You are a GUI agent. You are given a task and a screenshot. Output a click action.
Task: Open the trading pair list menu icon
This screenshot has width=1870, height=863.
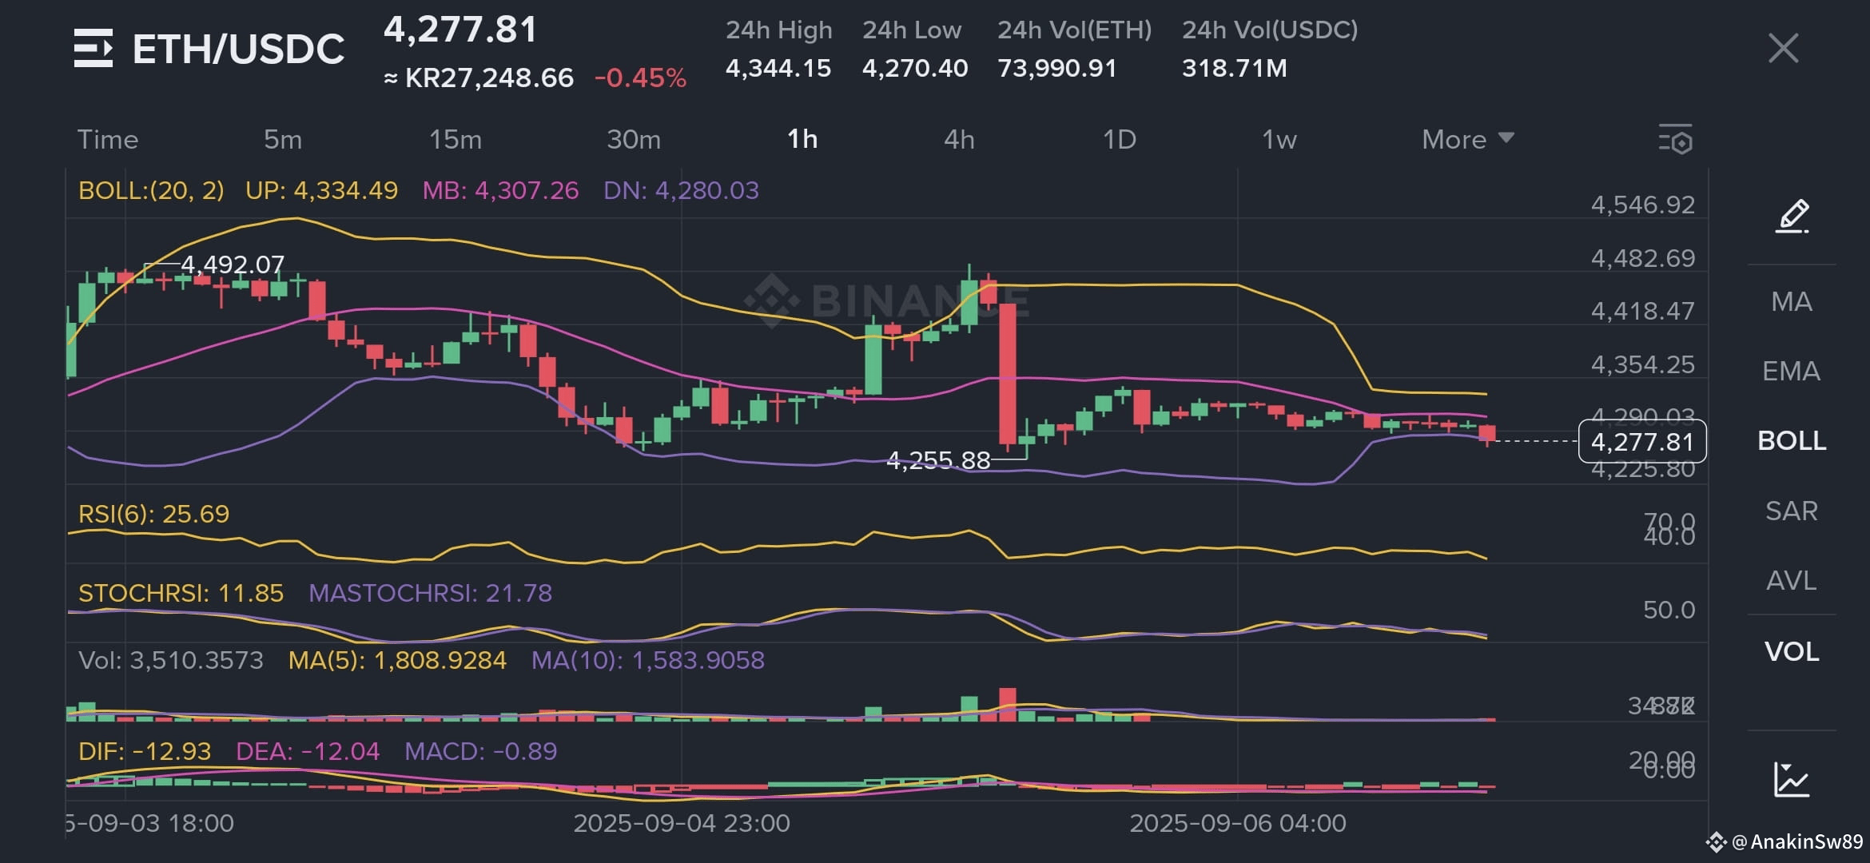coord(93,48)
